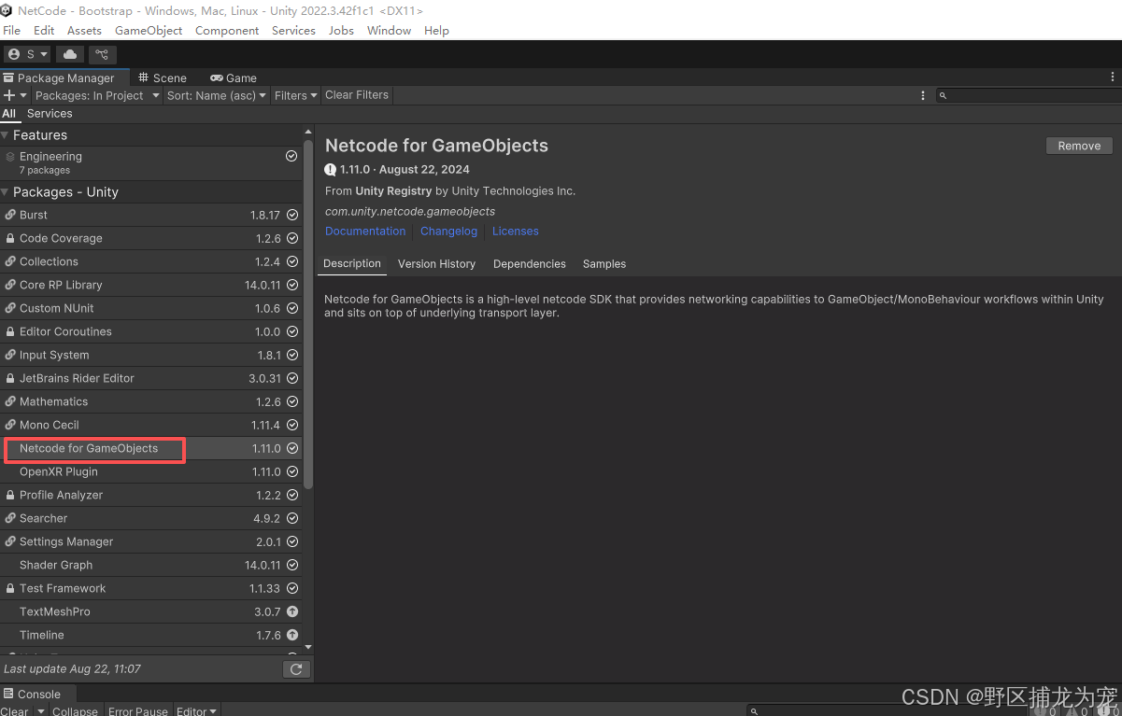Image resolution: width=1122 pixels, height=716 pixels.
Task: Click the Custom NUnit link icon
Action: [x=10, y=308]
